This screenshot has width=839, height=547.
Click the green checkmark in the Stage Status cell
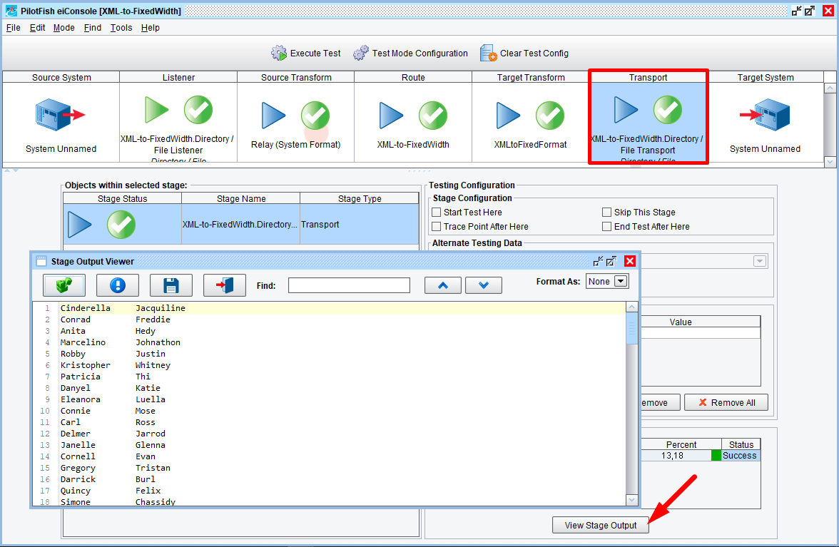pyautogui.click(x=121, y=225)
